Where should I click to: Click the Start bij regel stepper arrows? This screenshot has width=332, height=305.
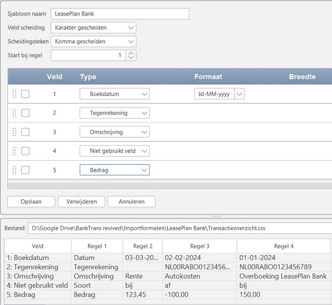click(x=131, y=55)
